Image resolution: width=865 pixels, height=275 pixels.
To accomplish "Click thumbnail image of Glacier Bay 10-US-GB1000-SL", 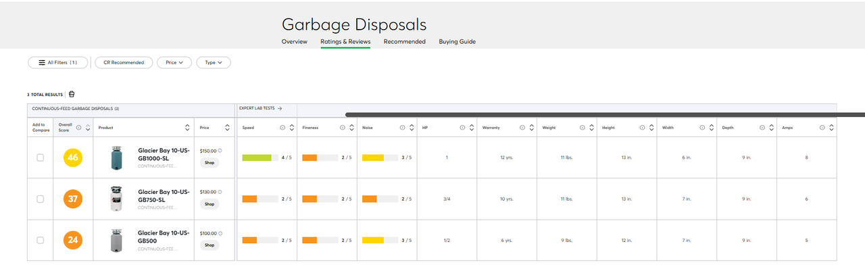I will point(117,158).
